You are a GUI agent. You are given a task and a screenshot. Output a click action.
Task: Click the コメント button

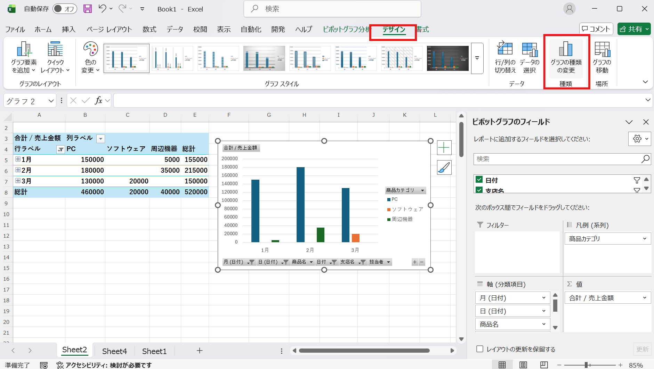[596, 29]
